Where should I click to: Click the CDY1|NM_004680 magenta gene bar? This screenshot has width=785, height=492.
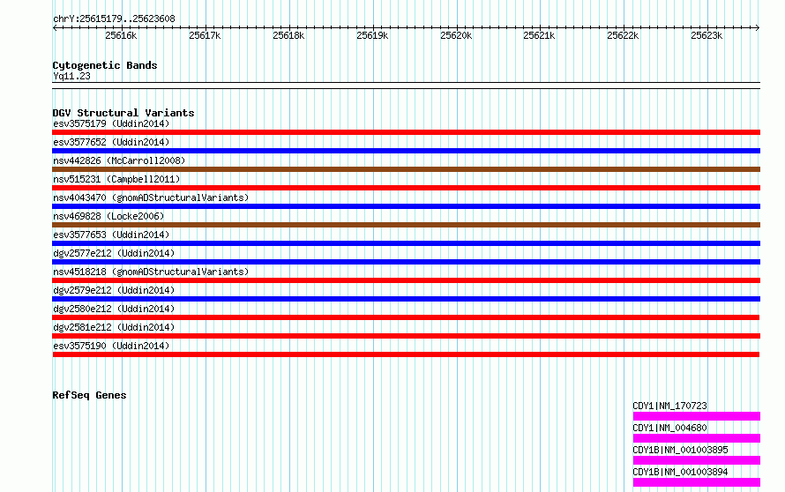[x=697, y=438]
